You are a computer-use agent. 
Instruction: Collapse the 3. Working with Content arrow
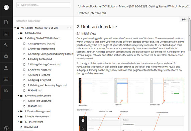point(18,96)
